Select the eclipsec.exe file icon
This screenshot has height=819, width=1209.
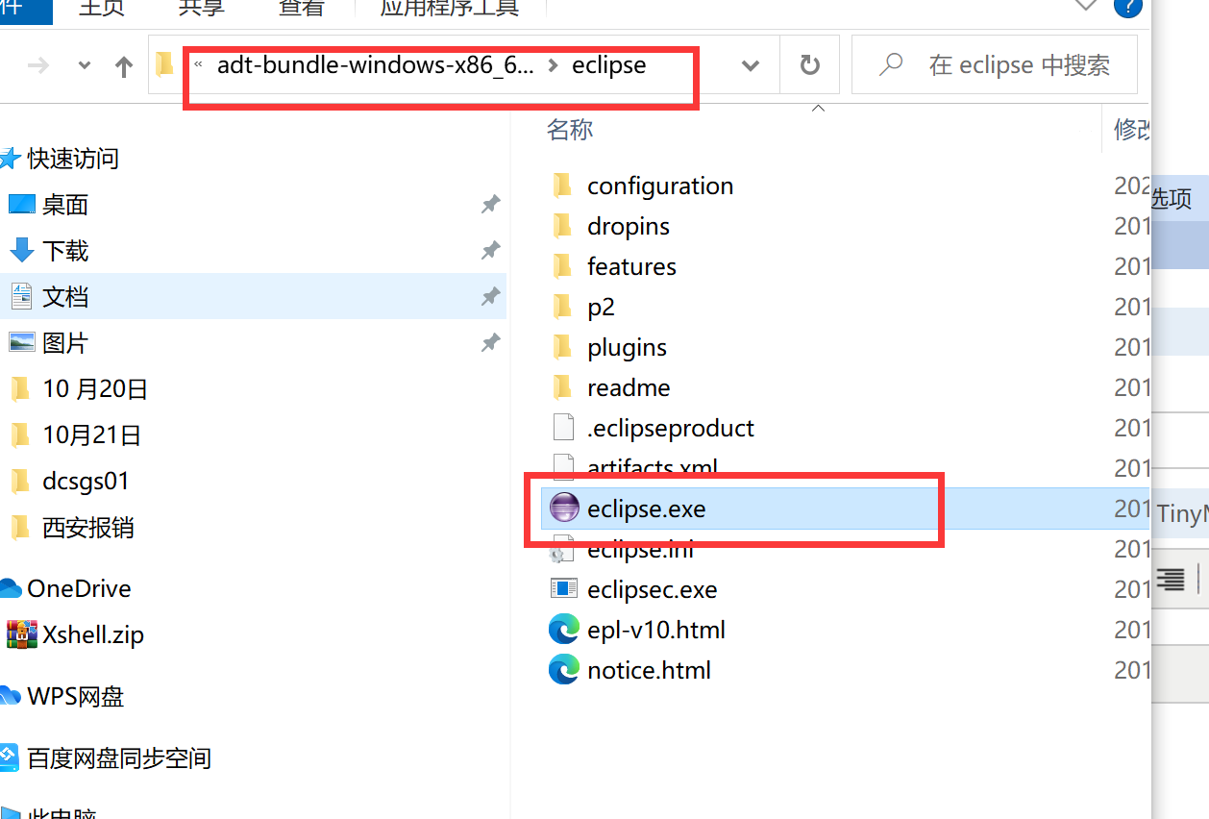click(563, 588)
